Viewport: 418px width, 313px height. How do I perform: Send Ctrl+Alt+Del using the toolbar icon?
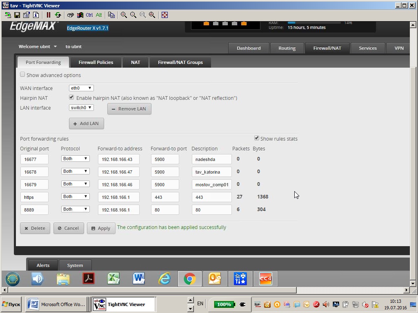(70, 15)
